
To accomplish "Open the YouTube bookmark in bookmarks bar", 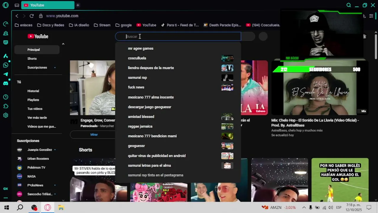I will tap(146, 25).
